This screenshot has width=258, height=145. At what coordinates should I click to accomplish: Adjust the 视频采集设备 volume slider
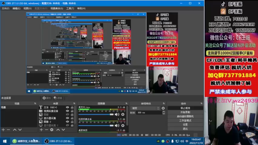(96, 126)
